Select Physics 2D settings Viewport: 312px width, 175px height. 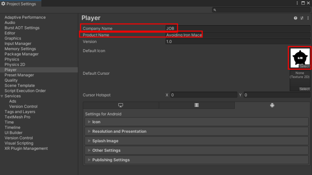point(15,65)
